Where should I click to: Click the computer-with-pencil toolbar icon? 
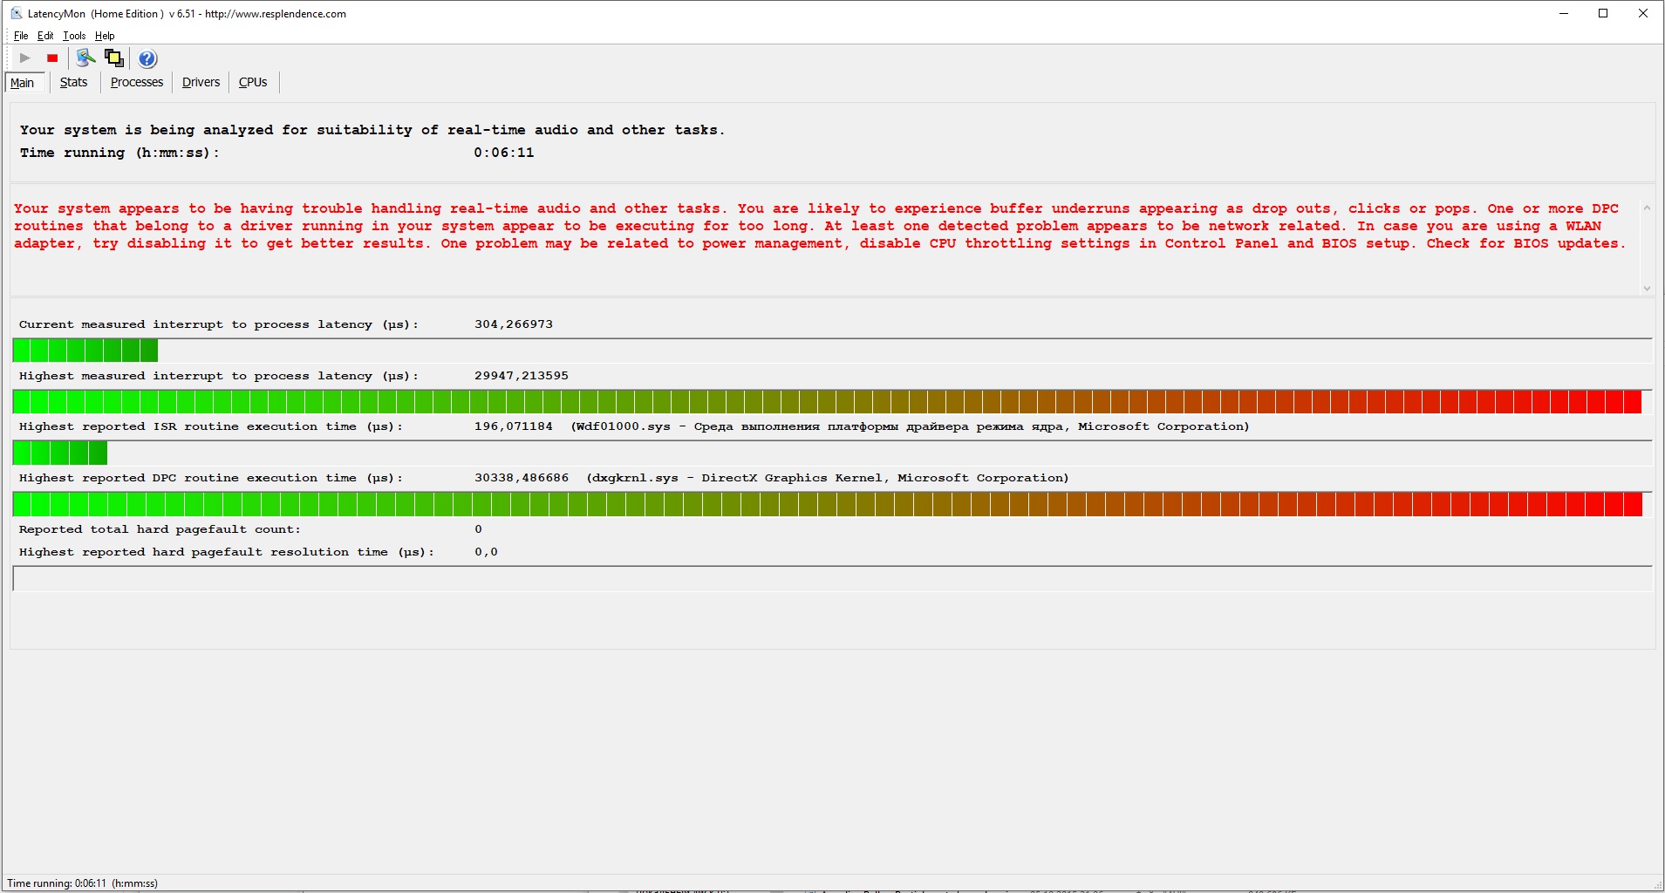85,58
